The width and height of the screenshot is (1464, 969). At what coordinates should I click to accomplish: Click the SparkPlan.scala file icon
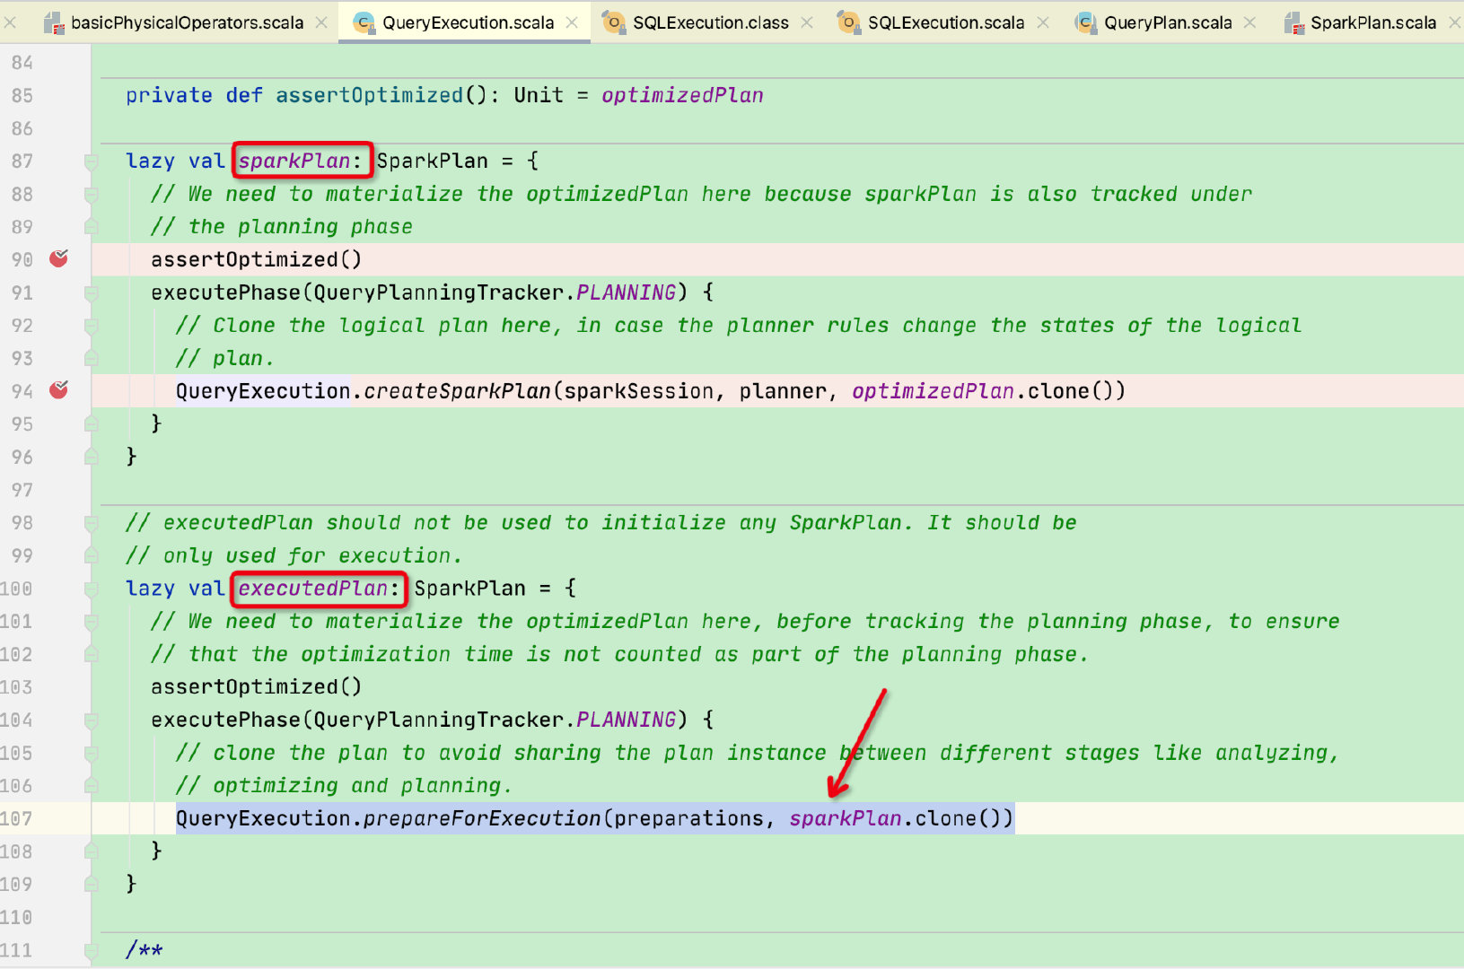point(1294,22)
